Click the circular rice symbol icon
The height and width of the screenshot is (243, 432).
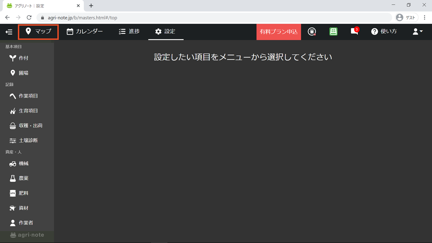tap(312, 32)
